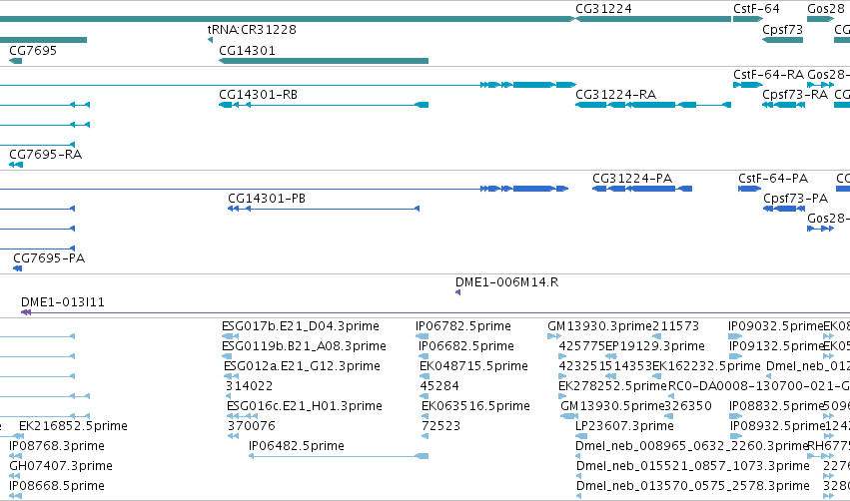Click the EK162232.5prime text label
850x501 pixels.
point(706,366)
